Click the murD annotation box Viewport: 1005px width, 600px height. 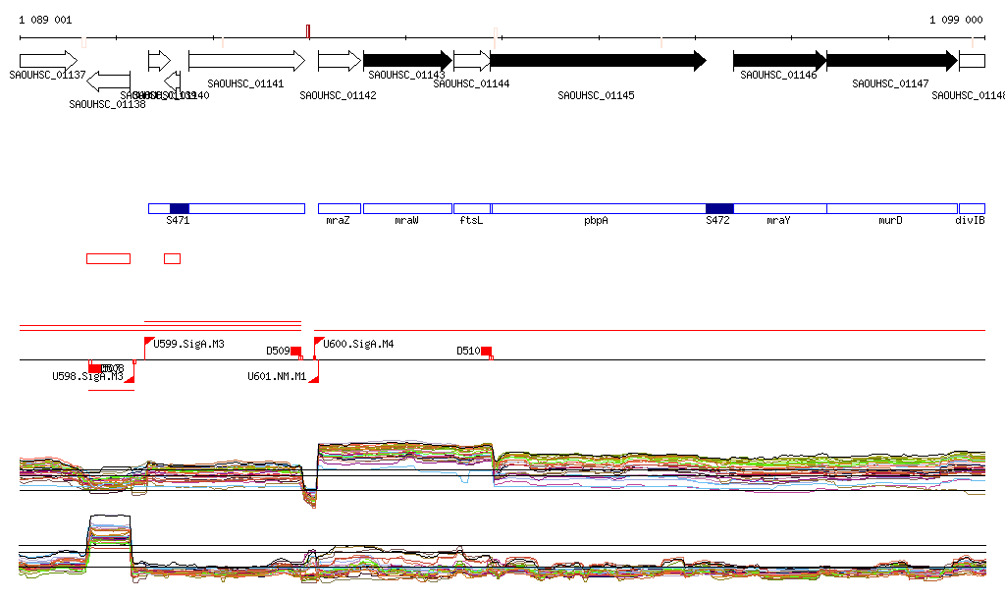coord(891,208)
